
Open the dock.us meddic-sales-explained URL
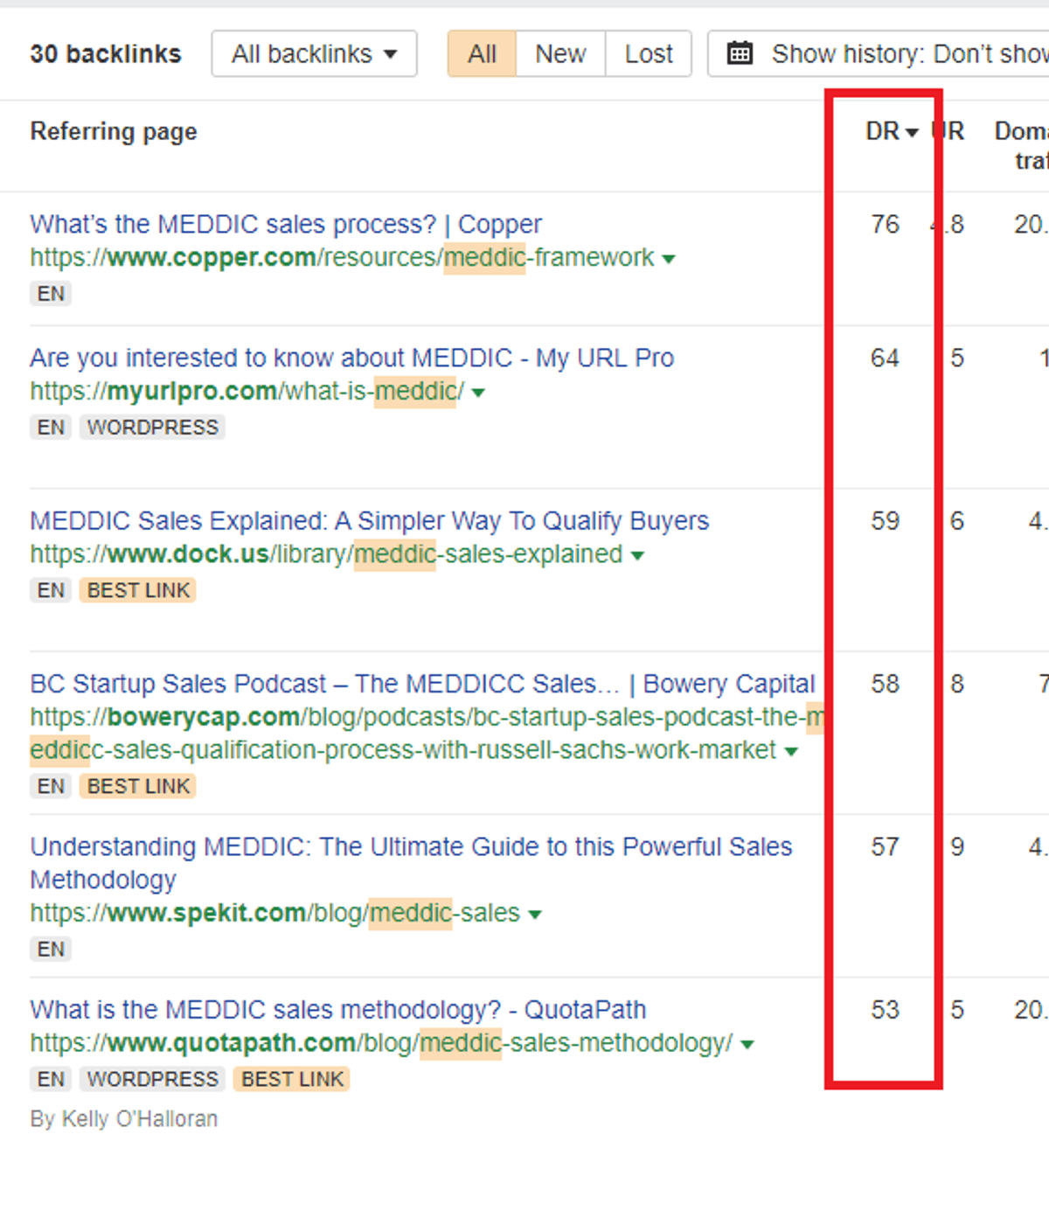coord(326,554)
